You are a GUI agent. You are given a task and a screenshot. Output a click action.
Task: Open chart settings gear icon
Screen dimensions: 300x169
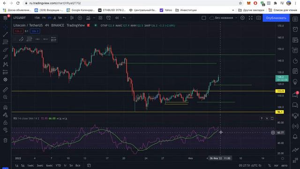coord(242,18)
